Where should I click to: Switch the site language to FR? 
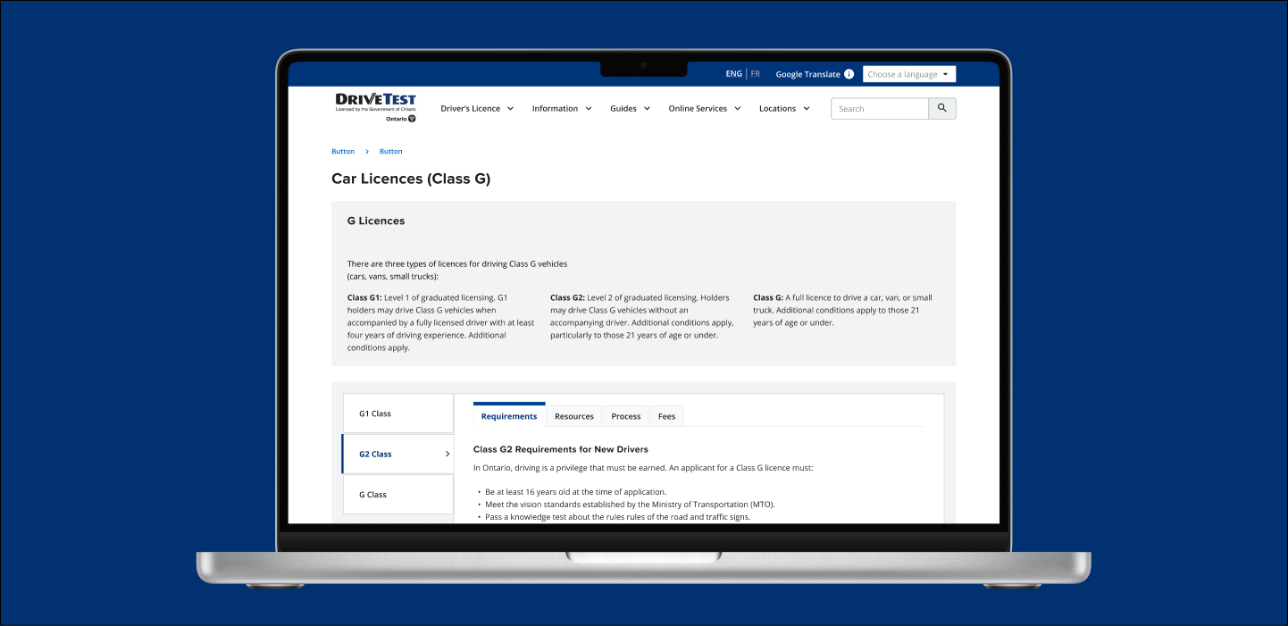(756, 74)
